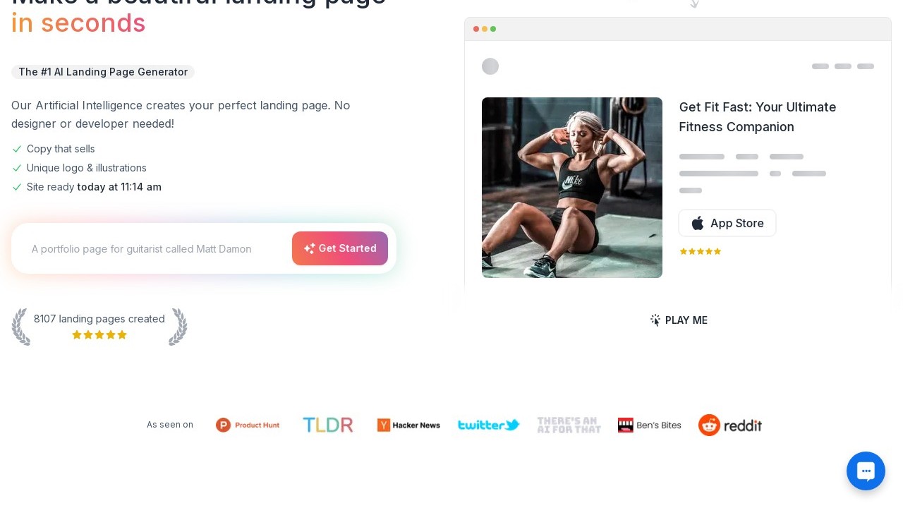Click the Hacker News logo
Screen dimensions: 903x508
[408, 425]
